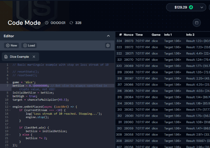Open the $129.29 balance dropdown

(x=186, y=7)
